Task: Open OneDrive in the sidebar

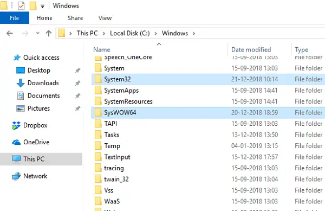Action: click(x=36, y=142)
